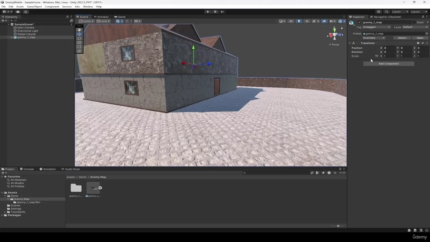Select the Move tool in scene toolbar
The height and width of the screenshot is (242, 430).
point(79,34)
